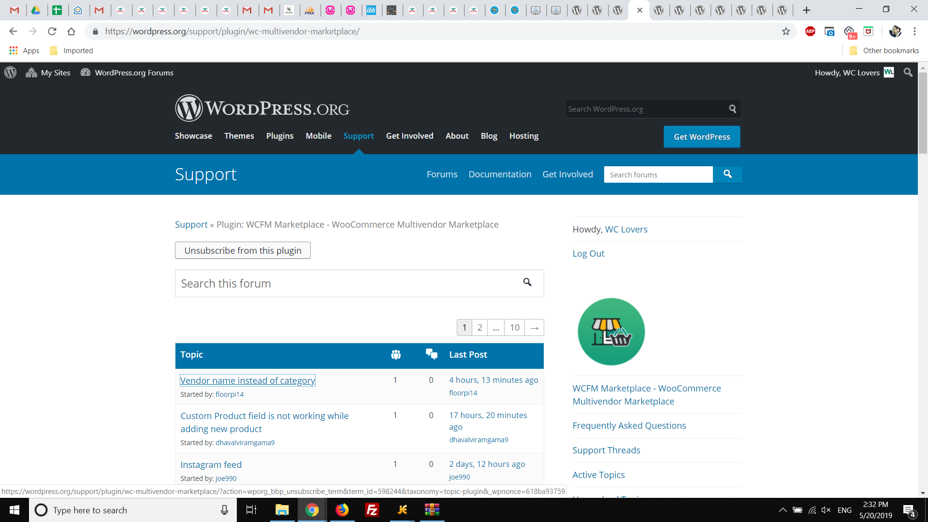Open the browser home page icon

72,31
